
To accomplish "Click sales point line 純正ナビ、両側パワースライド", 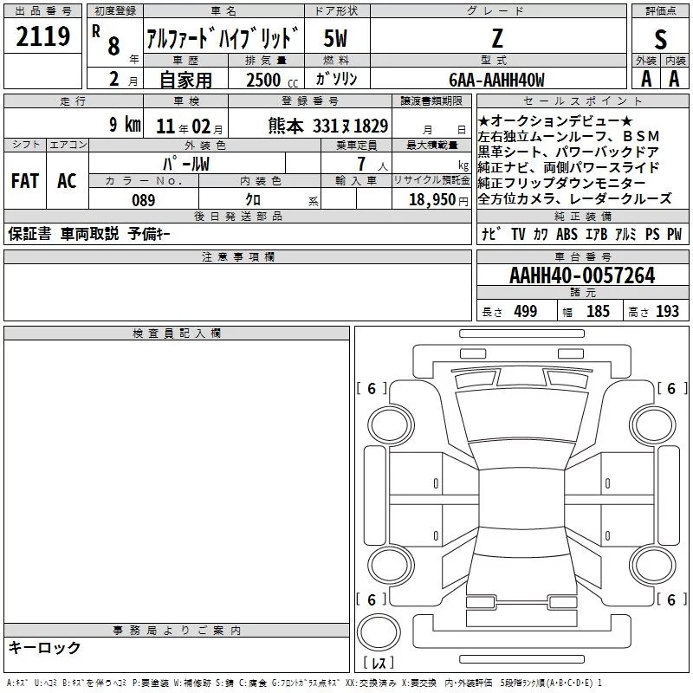I will (568, 167).
